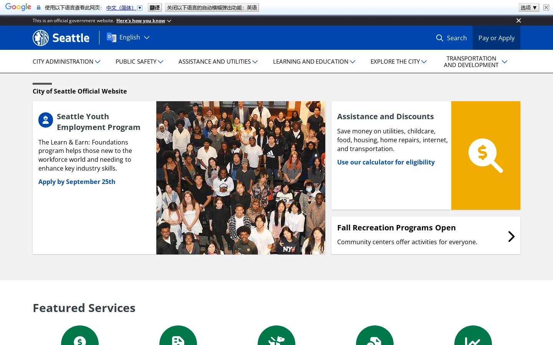Click the green document featured service icon

178,335
